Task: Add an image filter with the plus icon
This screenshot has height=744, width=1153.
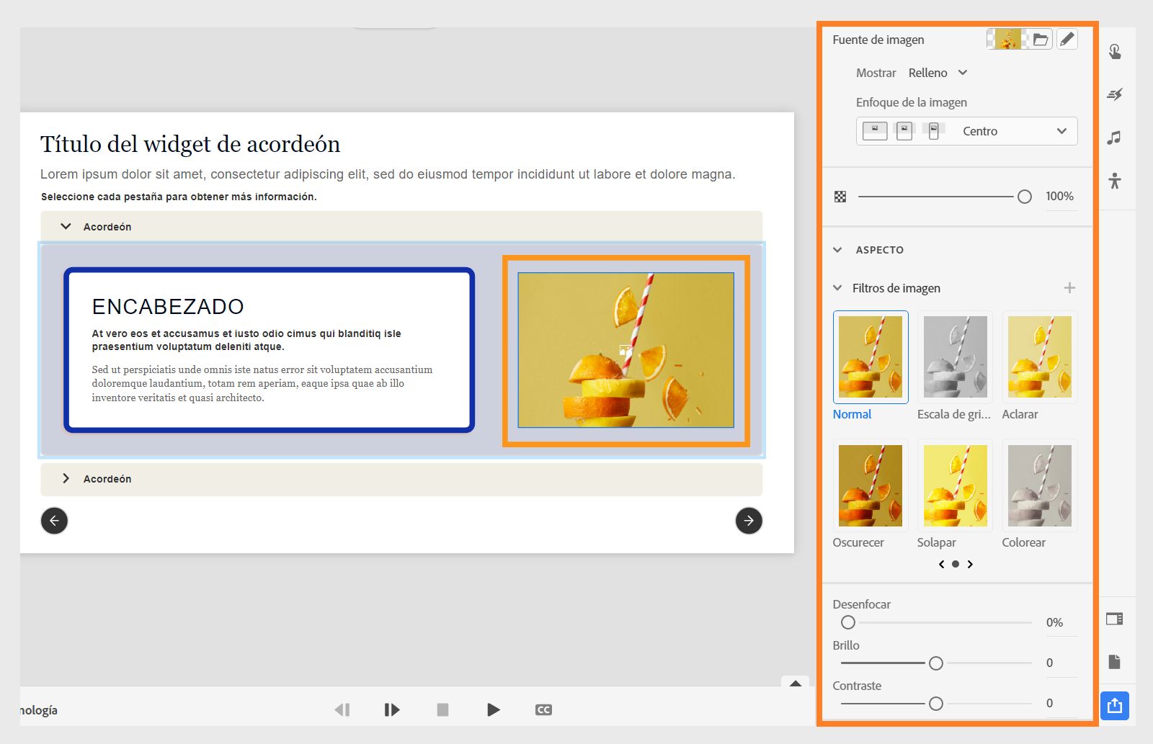Action: click(x=1069, y=288)
